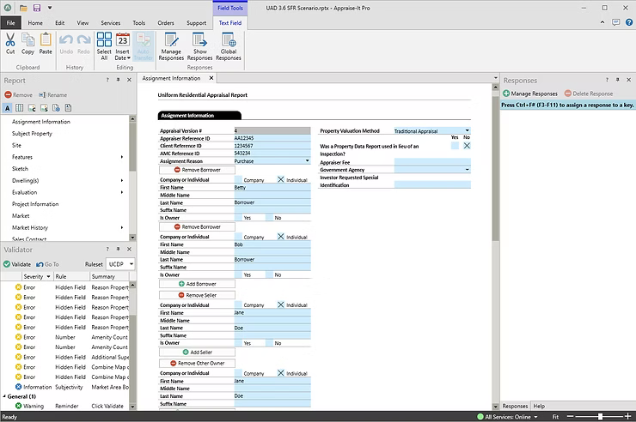Viewport: 636px width, 422px height.
Task: Toggle Individual checkbox for borrower Betty
Action: point(280,180)
